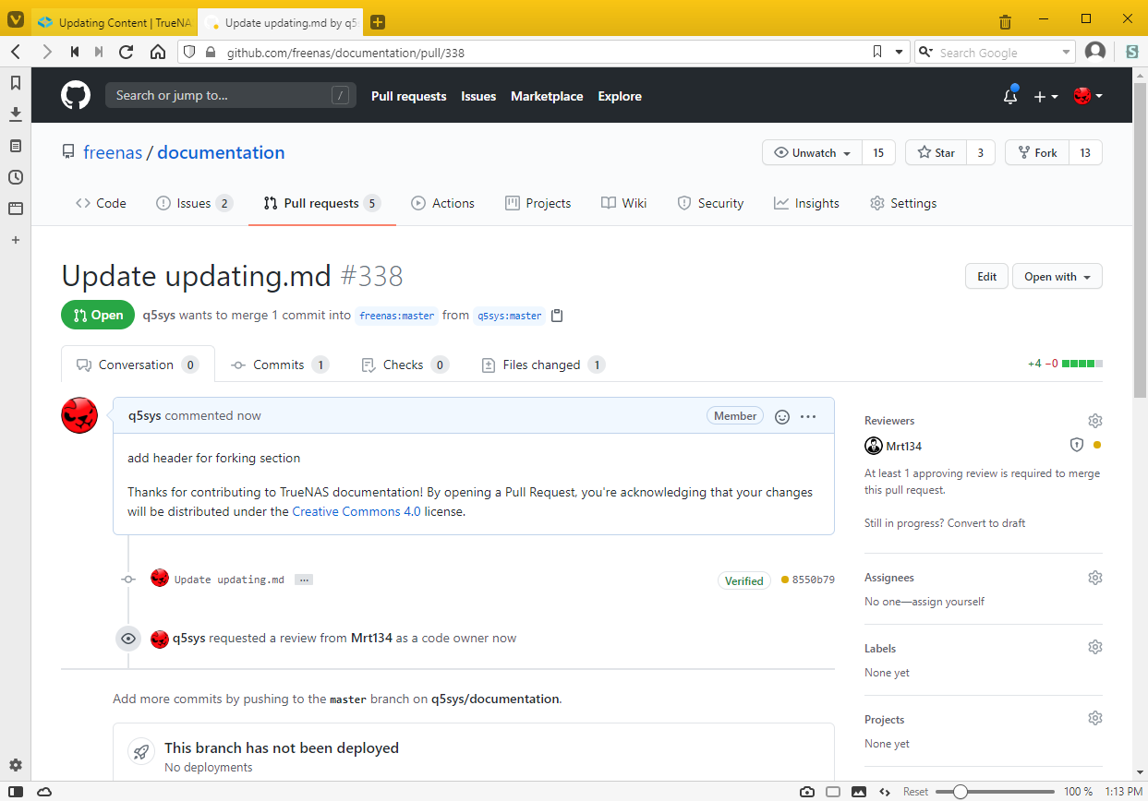Open Vivaldi downloads panel icon

point(16,114)
